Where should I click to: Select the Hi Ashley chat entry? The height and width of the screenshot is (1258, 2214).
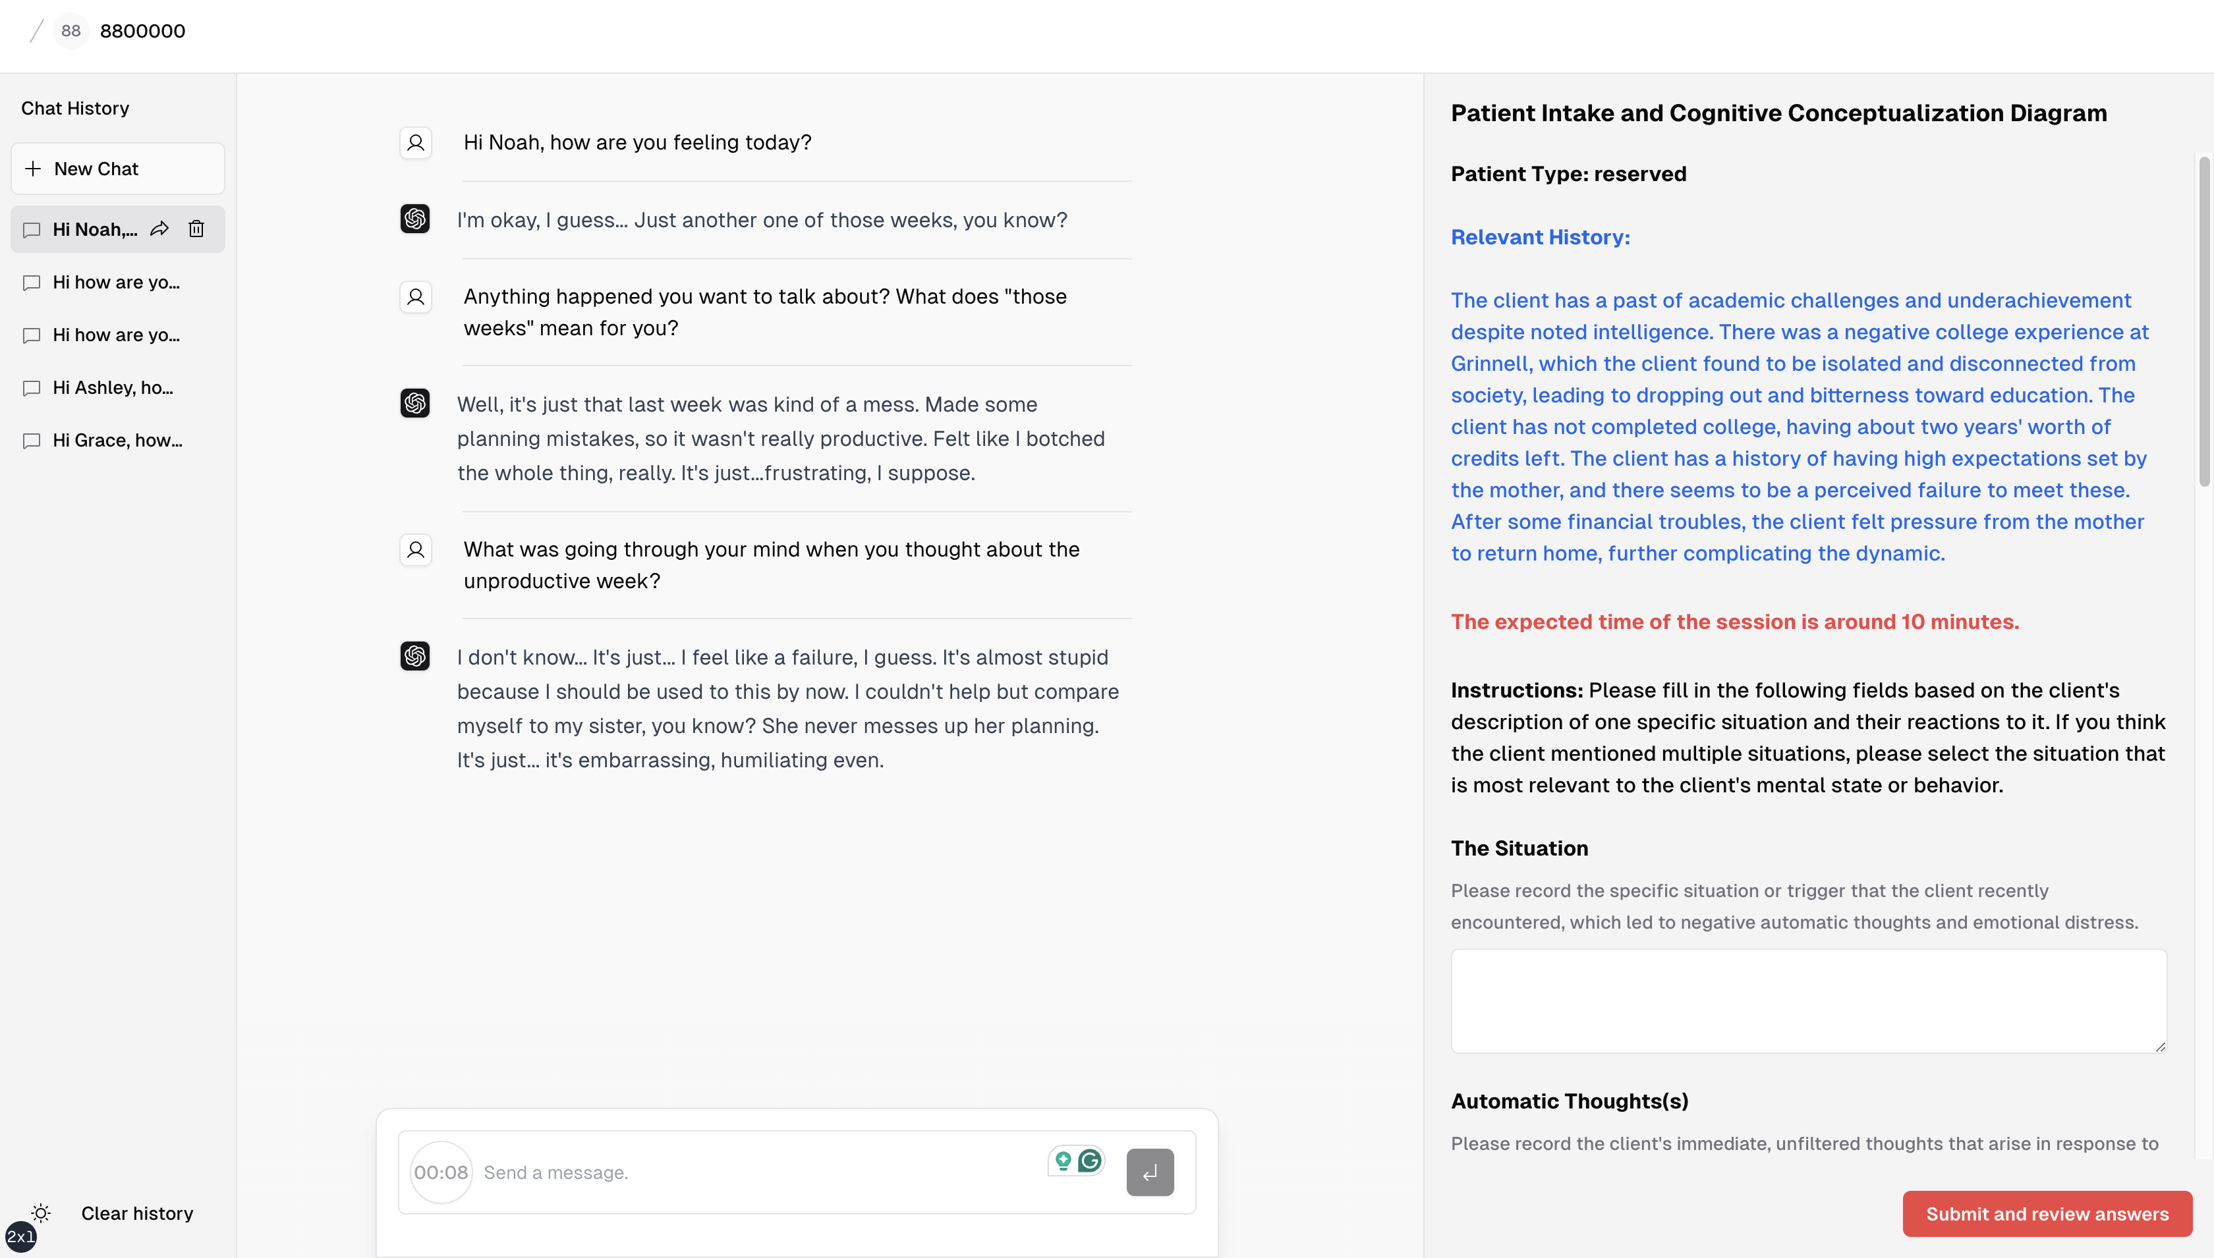pos(113,388)
